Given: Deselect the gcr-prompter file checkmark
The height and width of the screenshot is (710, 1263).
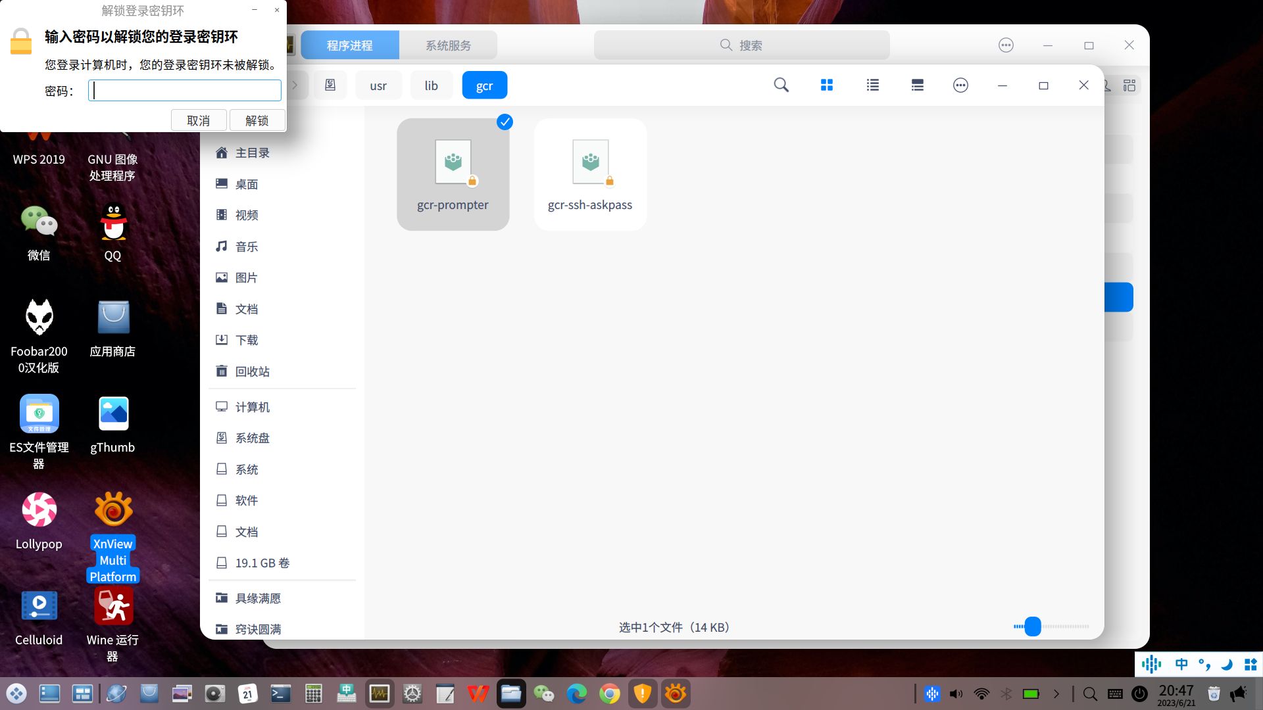Looking at the screenshot, I should pos(505,122).
